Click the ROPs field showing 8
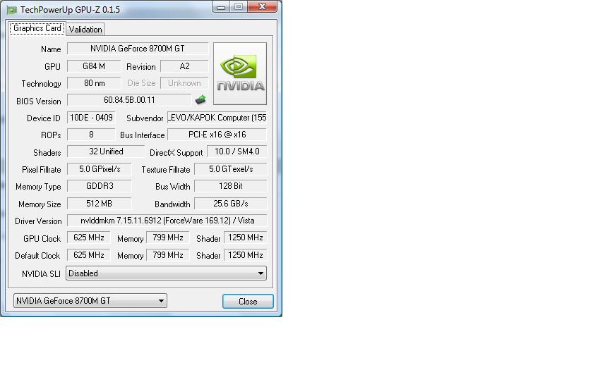This screenshot has height=370, width=593. 91,135
